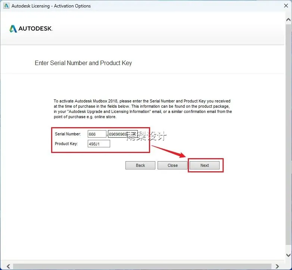Screen dimensions: 292x270
Task: Click the 'Enter Serial Number and Product Key' heading
Action: [x=83, y=63]
